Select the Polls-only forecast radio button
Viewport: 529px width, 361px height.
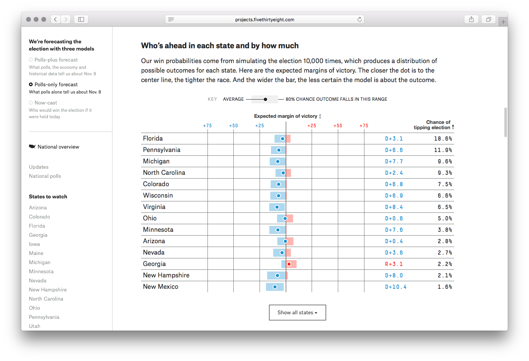[x=30, y=84]
